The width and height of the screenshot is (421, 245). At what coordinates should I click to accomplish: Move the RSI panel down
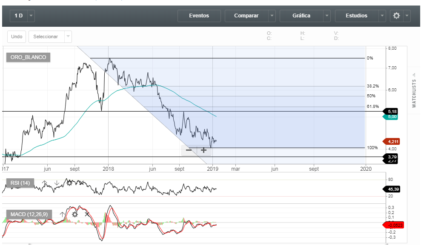click(x=57, y=183)
